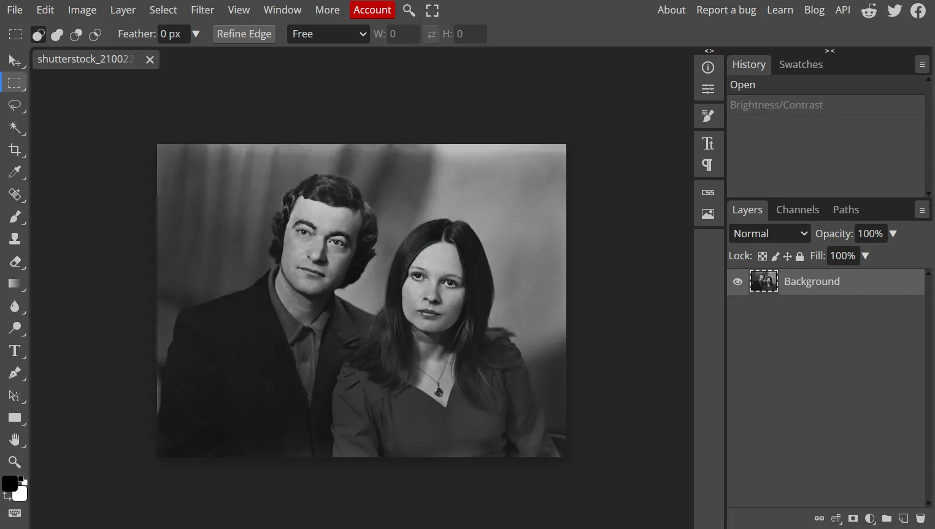Delete the selected layer
Screen dimensions: 935x529
(x=919, y=519)
